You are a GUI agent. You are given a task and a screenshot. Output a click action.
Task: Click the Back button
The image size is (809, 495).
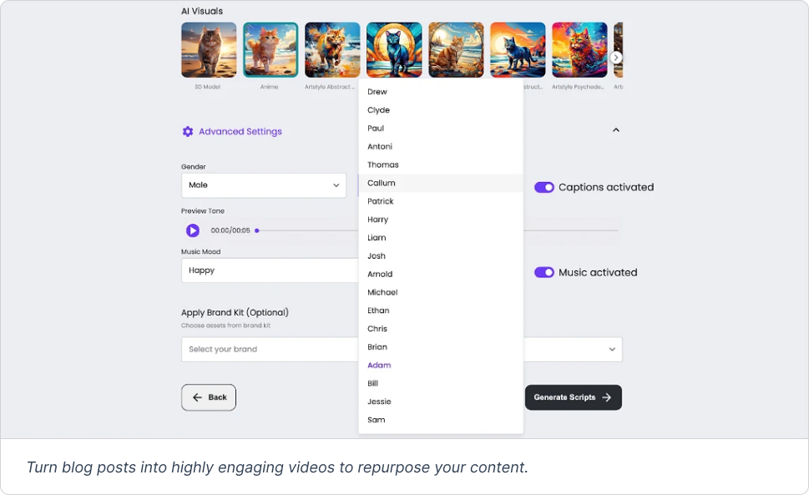click(209, 397)
